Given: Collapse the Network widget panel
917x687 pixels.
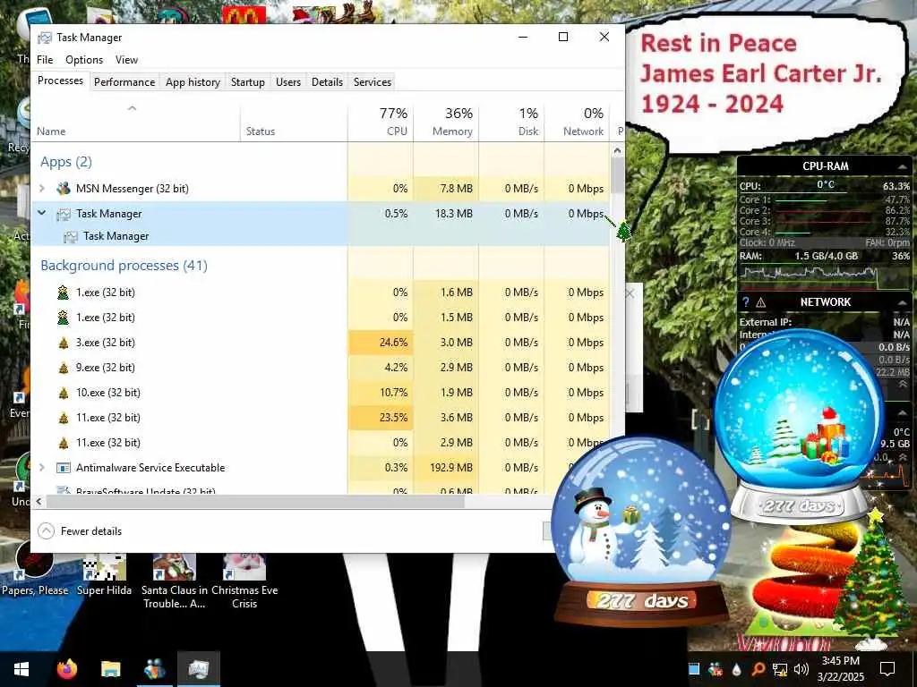Looking at the screenshot, I should coord(902,302).
